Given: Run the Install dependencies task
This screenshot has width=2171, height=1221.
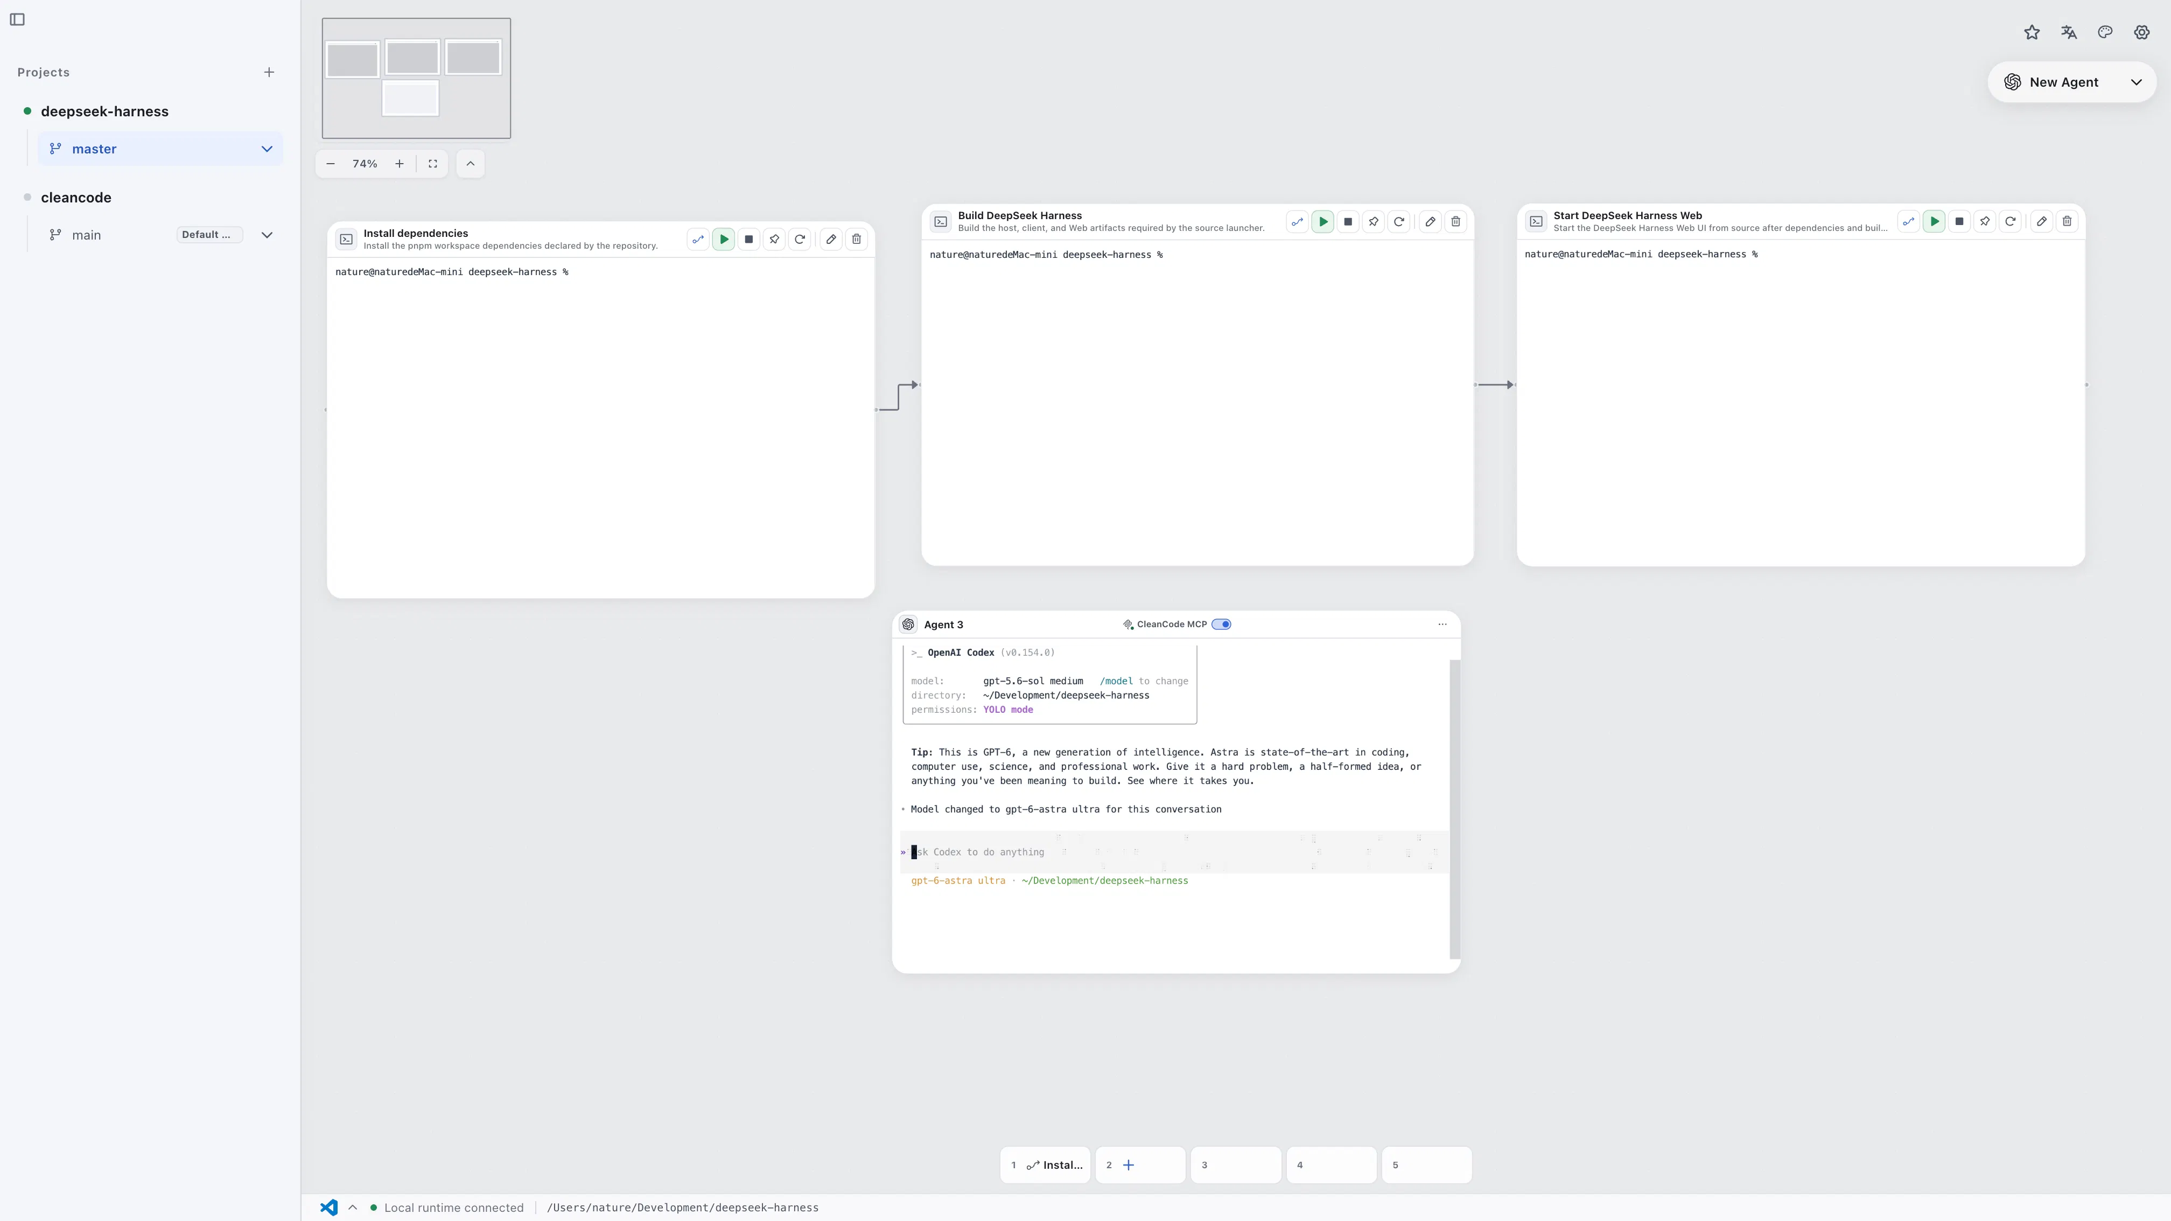Looking at the screenshot, I should click(x=723, y=240).
